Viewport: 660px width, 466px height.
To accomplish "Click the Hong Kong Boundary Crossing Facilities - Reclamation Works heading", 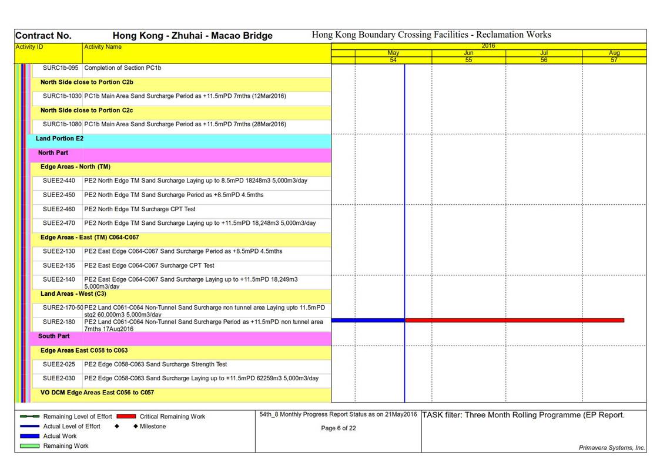I will coord(431,35).
